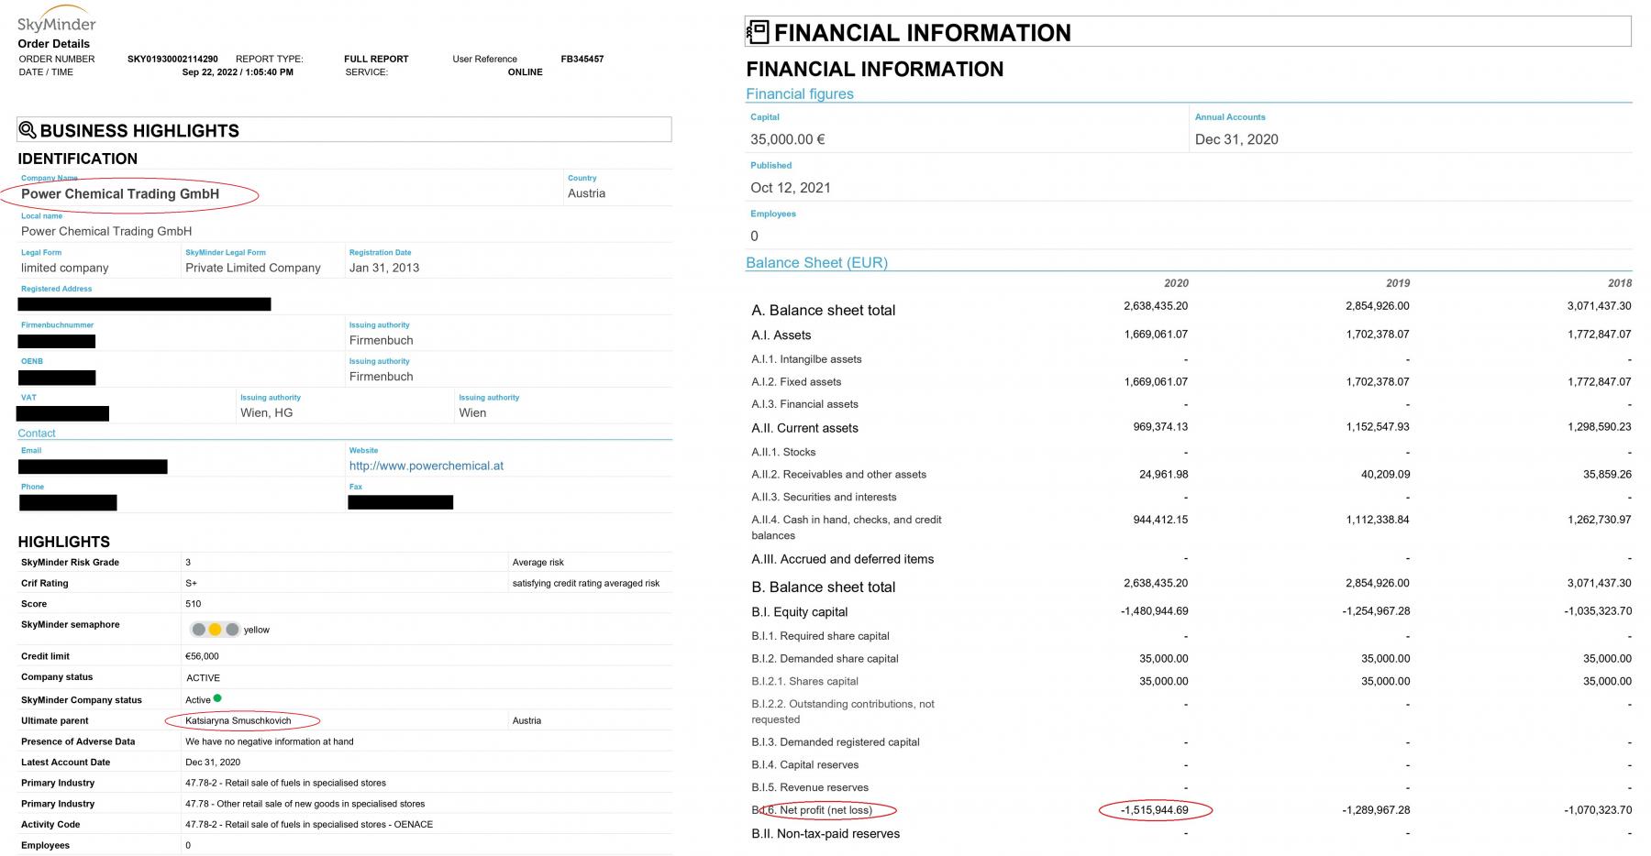Open the powerchemical.at website link

pos(427,466)
